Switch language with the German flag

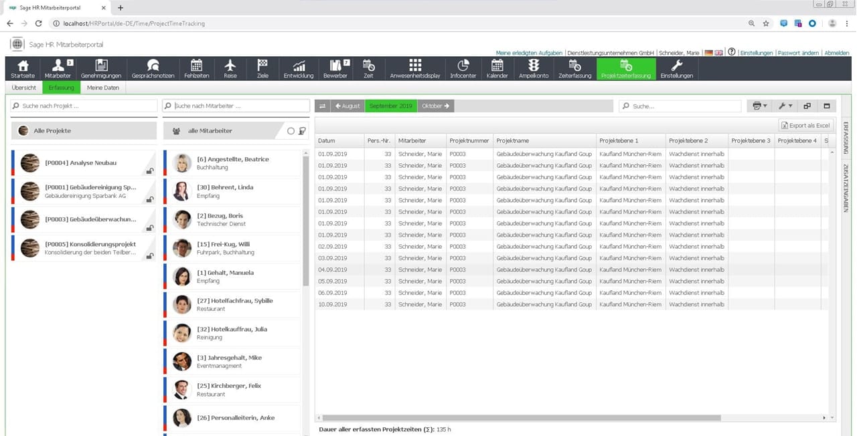pos(708,53)
